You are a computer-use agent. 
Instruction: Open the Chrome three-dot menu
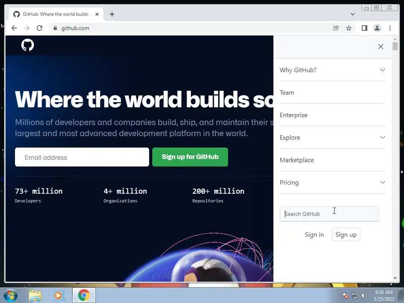390,28
